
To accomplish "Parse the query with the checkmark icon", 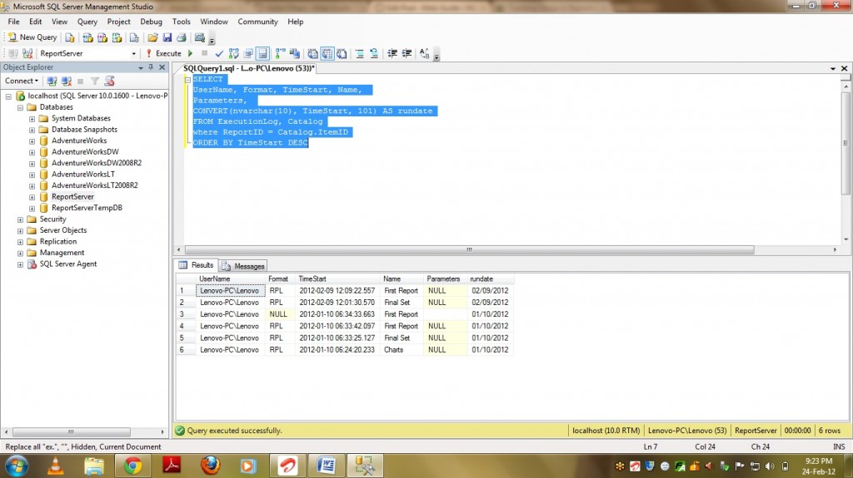I will coord(219,53).
